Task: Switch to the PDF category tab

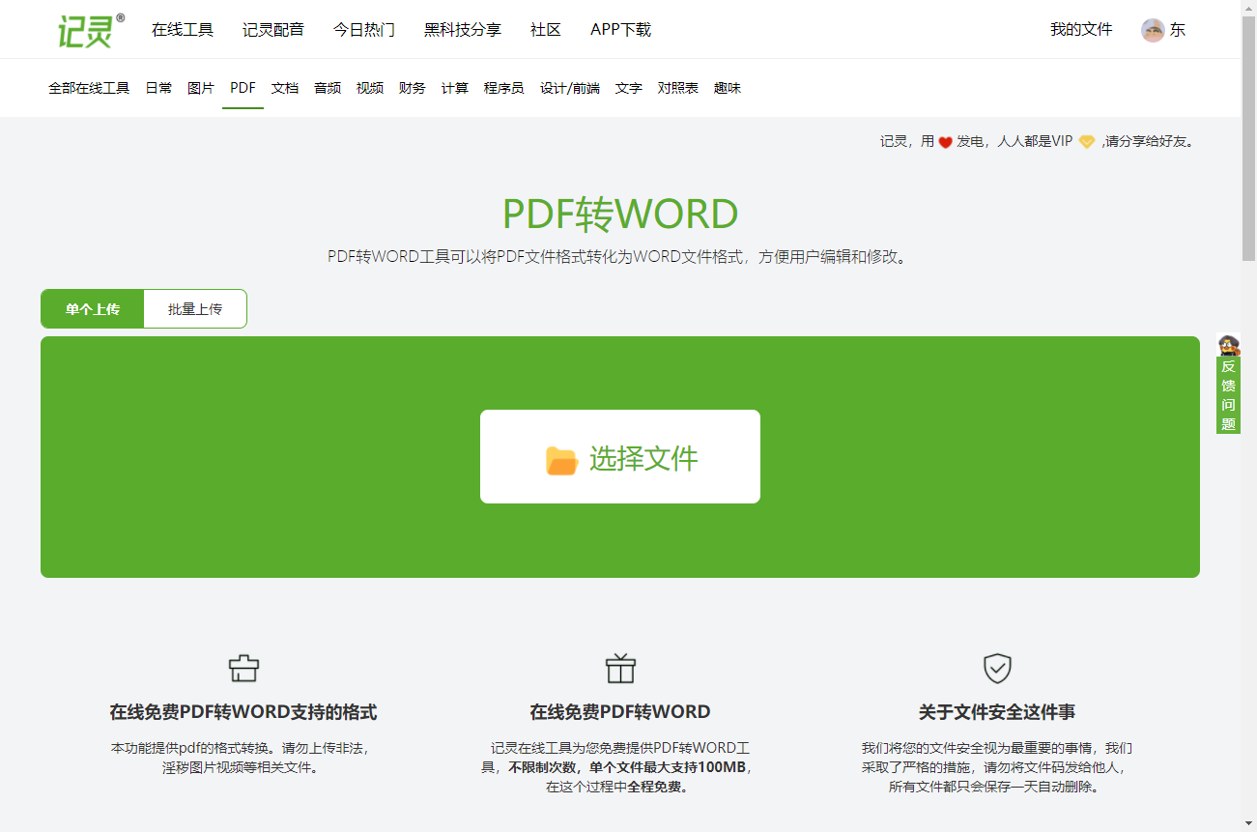Action: click(x=242, y=87)
